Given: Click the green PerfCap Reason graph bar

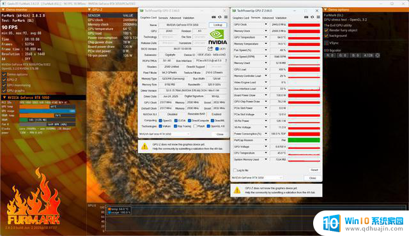Looking at the screenshot, I should (304, 140).
